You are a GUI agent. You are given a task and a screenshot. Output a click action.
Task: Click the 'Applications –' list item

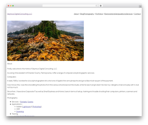[17, 104]
